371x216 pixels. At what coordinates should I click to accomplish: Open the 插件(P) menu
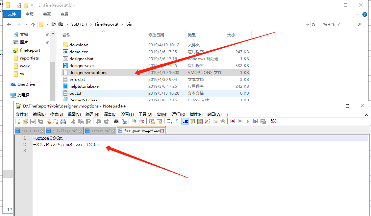[x=196, y=114]
